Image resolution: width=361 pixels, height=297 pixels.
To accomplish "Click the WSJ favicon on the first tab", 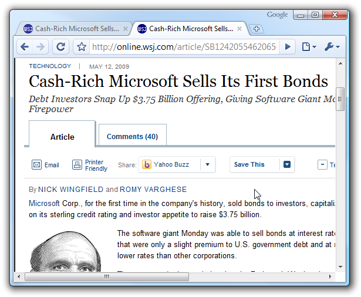I will coord(28,29).
